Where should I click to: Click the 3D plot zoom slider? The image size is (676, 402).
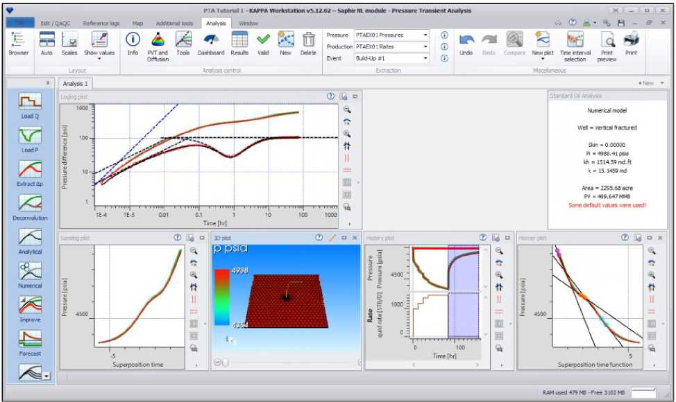(x=221, y=362)
